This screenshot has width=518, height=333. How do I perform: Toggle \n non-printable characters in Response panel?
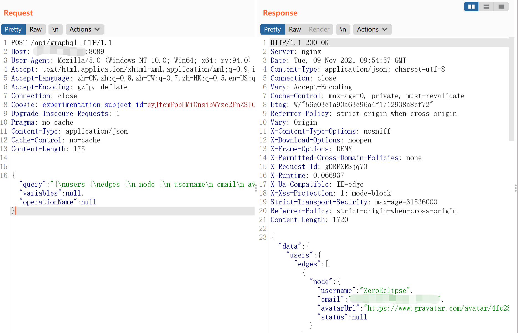tap(343, 29)
